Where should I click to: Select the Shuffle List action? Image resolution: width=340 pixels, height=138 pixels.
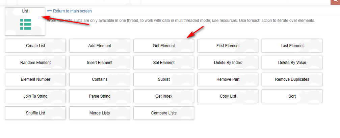(35, 113)
